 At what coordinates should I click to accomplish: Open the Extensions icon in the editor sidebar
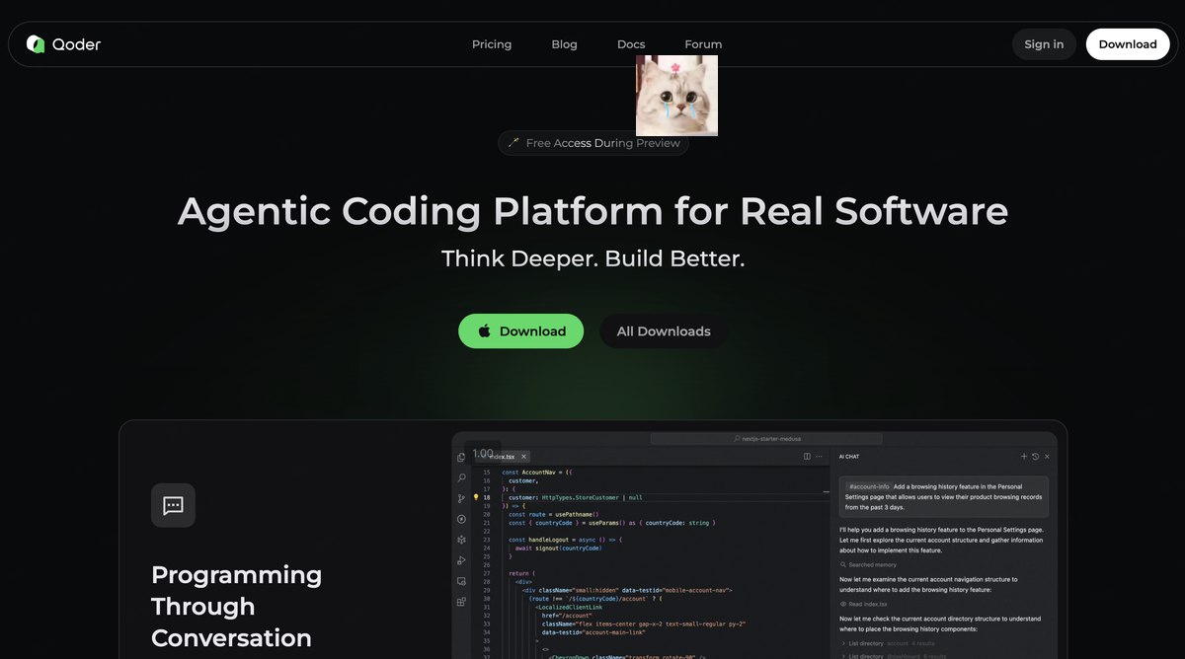461,601
